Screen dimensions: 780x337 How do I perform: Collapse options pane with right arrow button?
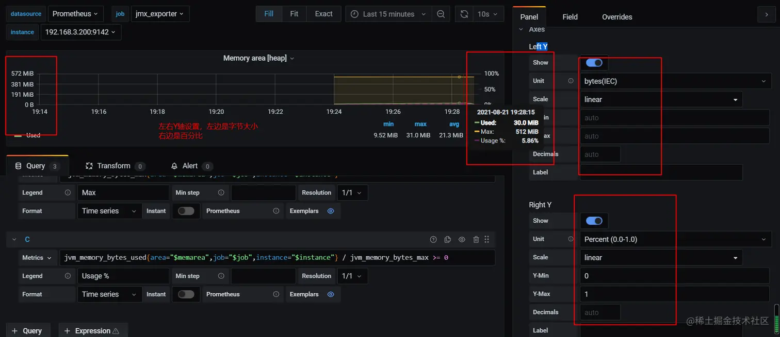point(767,14)
